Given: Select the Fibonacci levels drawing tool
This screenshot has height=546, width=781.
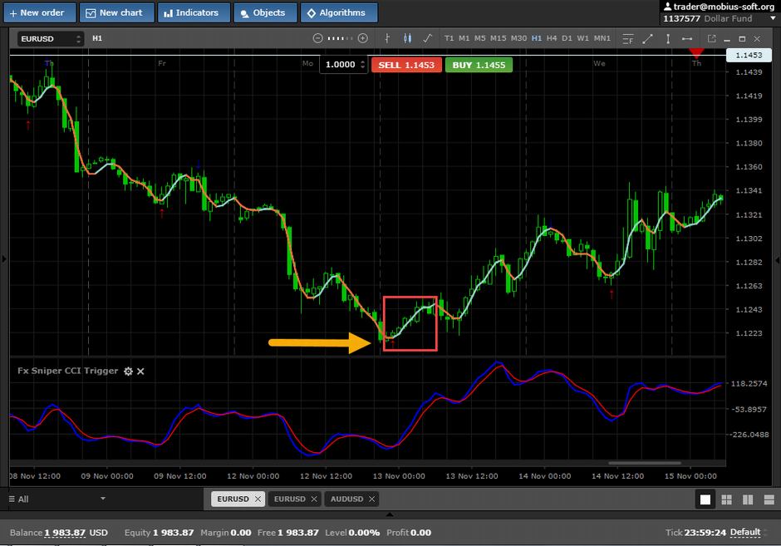Looking at the screenshot, I should click(x=628, y=39).
